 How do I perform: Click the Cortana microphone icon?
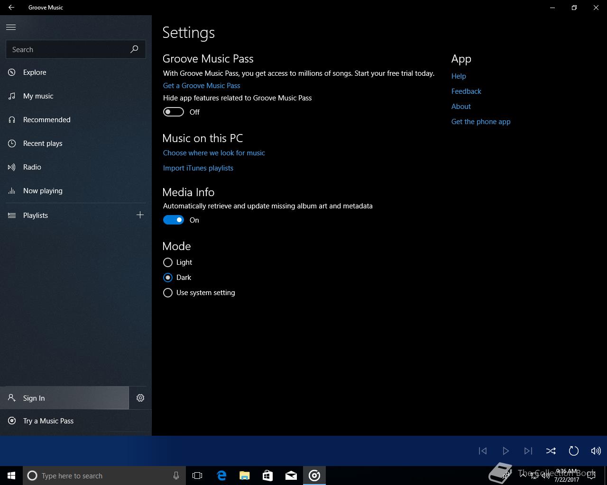(176, 476)
